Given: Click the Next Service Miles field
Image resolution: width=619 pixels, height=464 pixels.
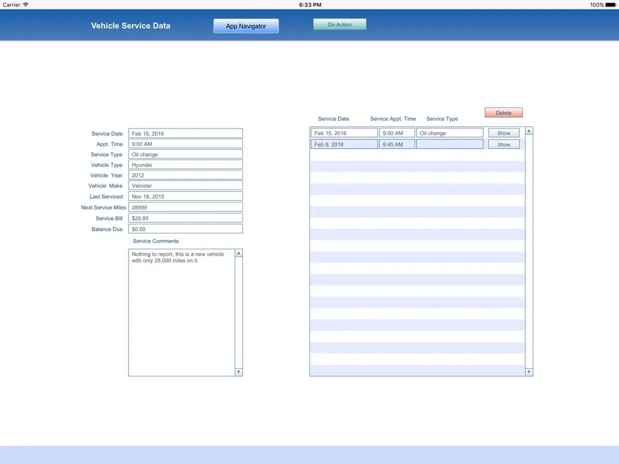Looking at the screenshot, I should tap(185, 207).
